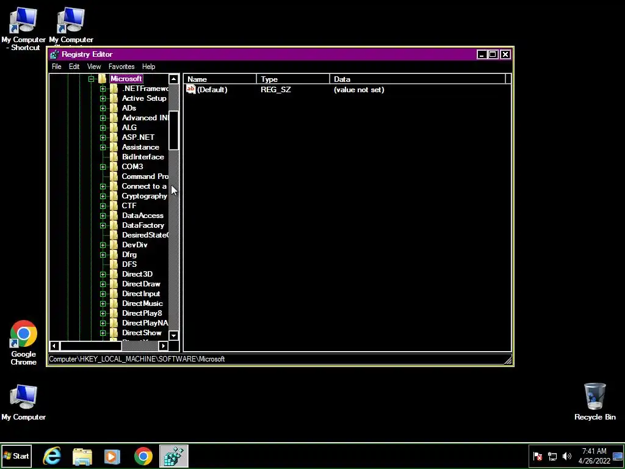Click the REG_SZ type cell

[x=276, y=90]
